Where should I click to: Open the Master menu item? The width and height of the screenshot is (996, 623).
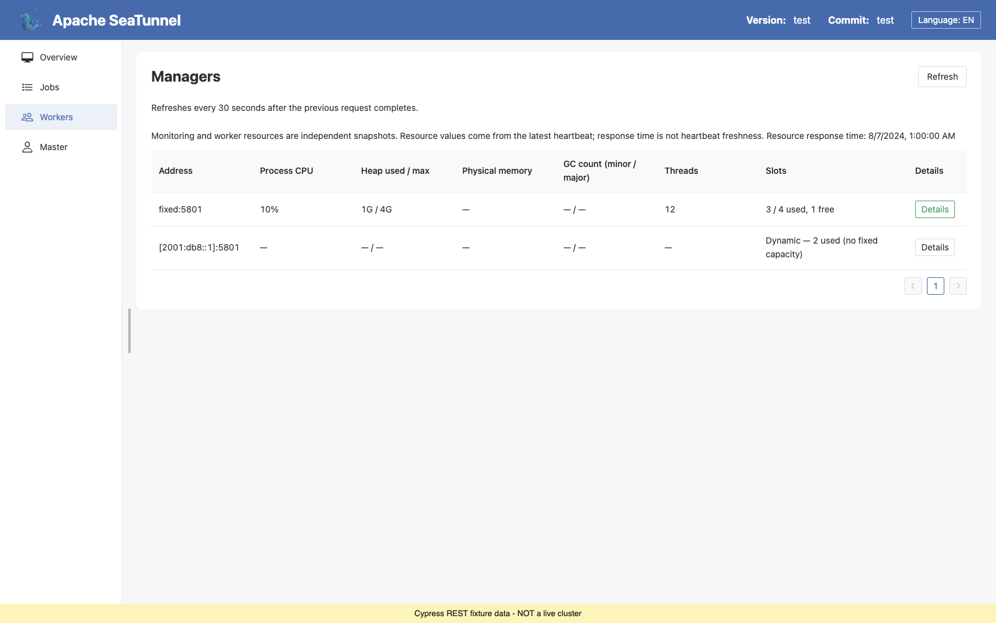point(61,147)
